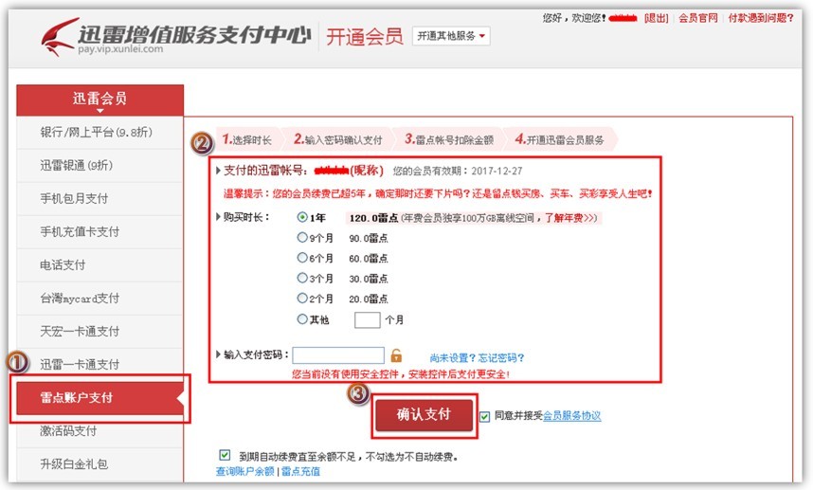Image resolution: width=813 pixels, height=490 pixels.
Task: Select the 2个月 duration radio
Action: tap(302, 299)
